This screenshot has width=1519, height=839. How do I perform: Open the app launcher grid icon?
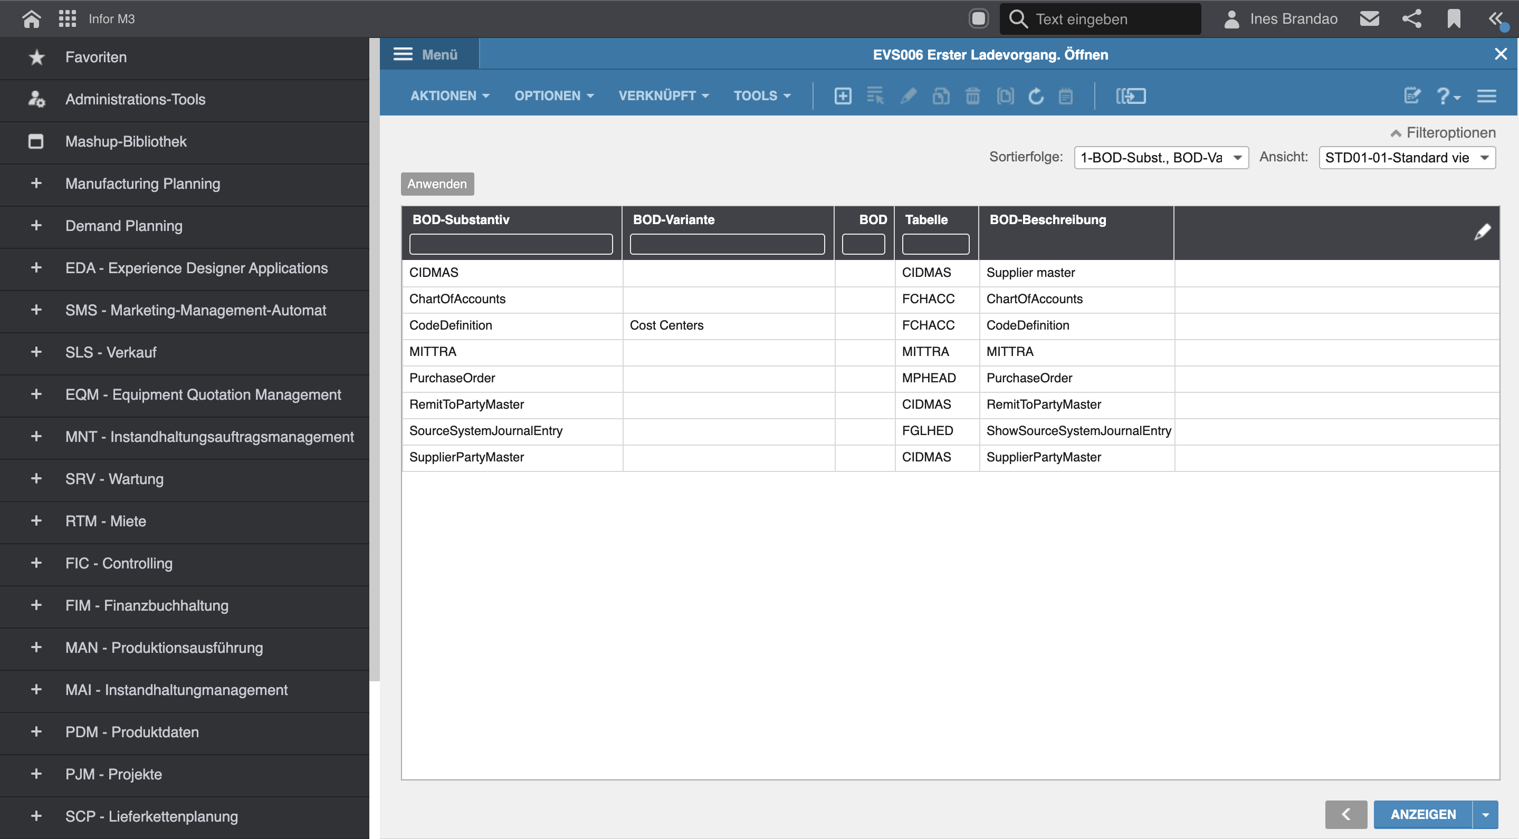click(x=67, y=19)
